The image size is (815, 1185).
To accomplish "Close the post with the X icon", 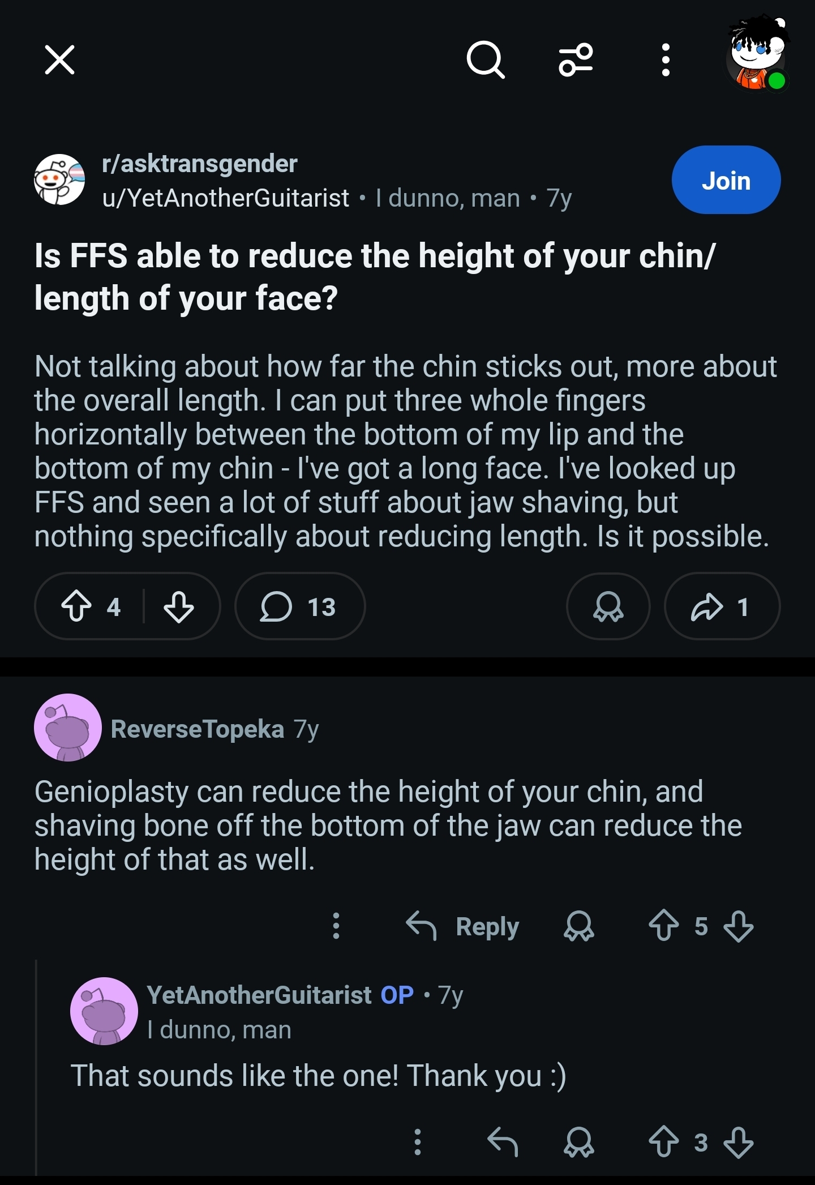I will pos(59,60).
